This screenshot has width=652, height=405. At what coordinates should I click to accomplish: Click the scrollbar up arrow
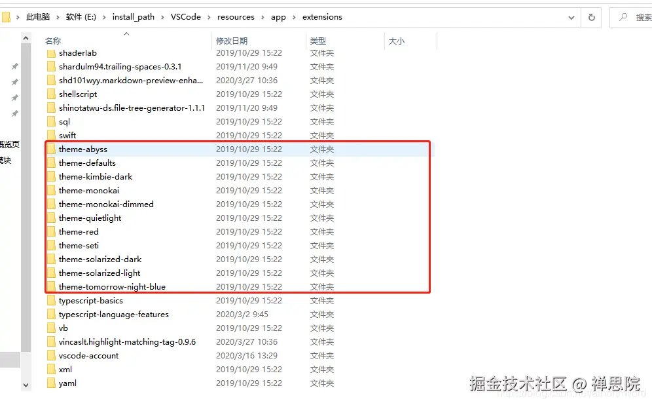[x=26, y=37]
